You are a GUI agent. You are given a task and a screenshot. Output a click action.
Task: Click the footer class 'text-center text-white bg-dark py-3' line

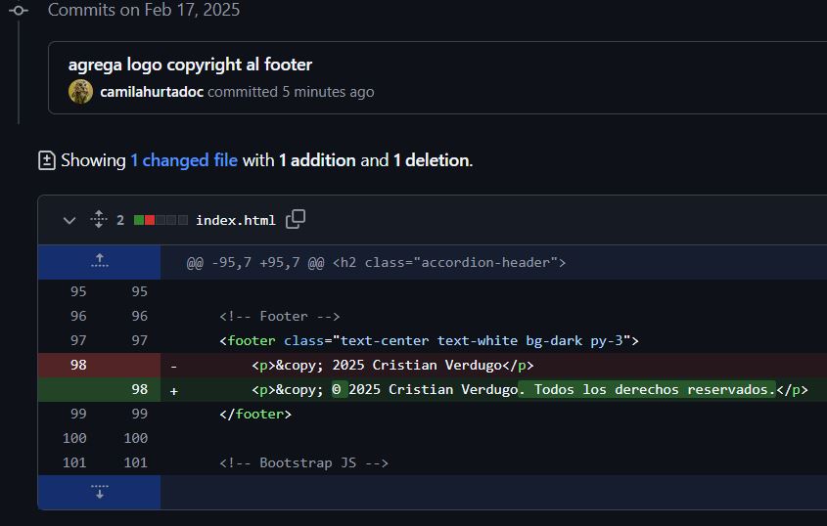tap(429, 340)
